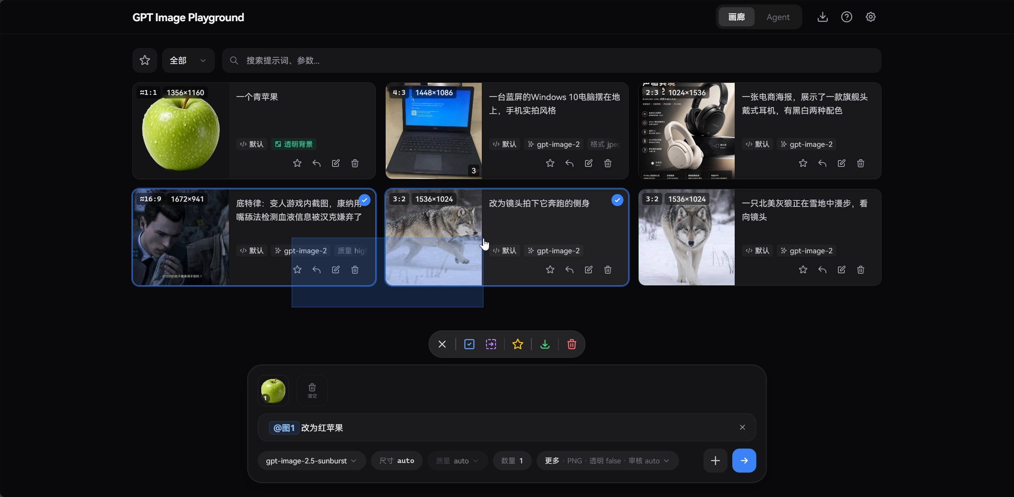Delete the grey wolf walking card

pos(861,270)
